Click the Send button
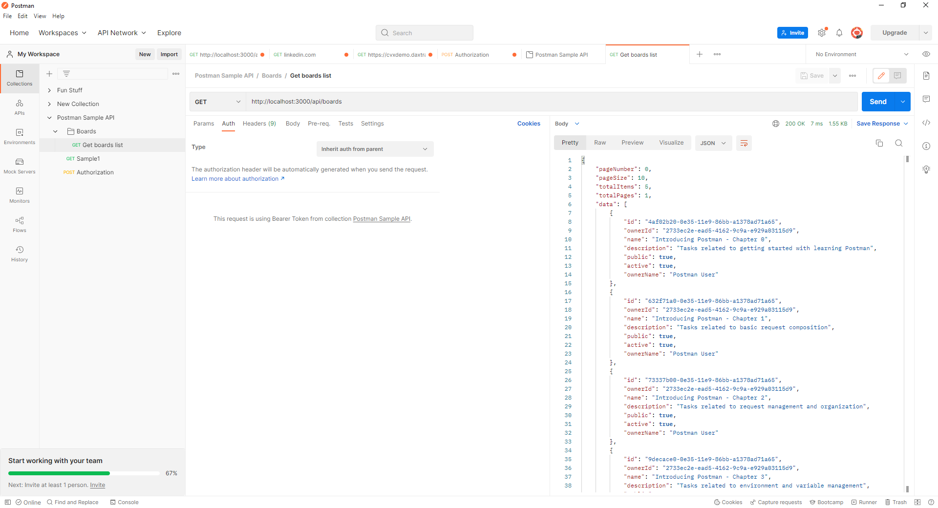This screenshot has height=508, width=938. pos(878,102)
